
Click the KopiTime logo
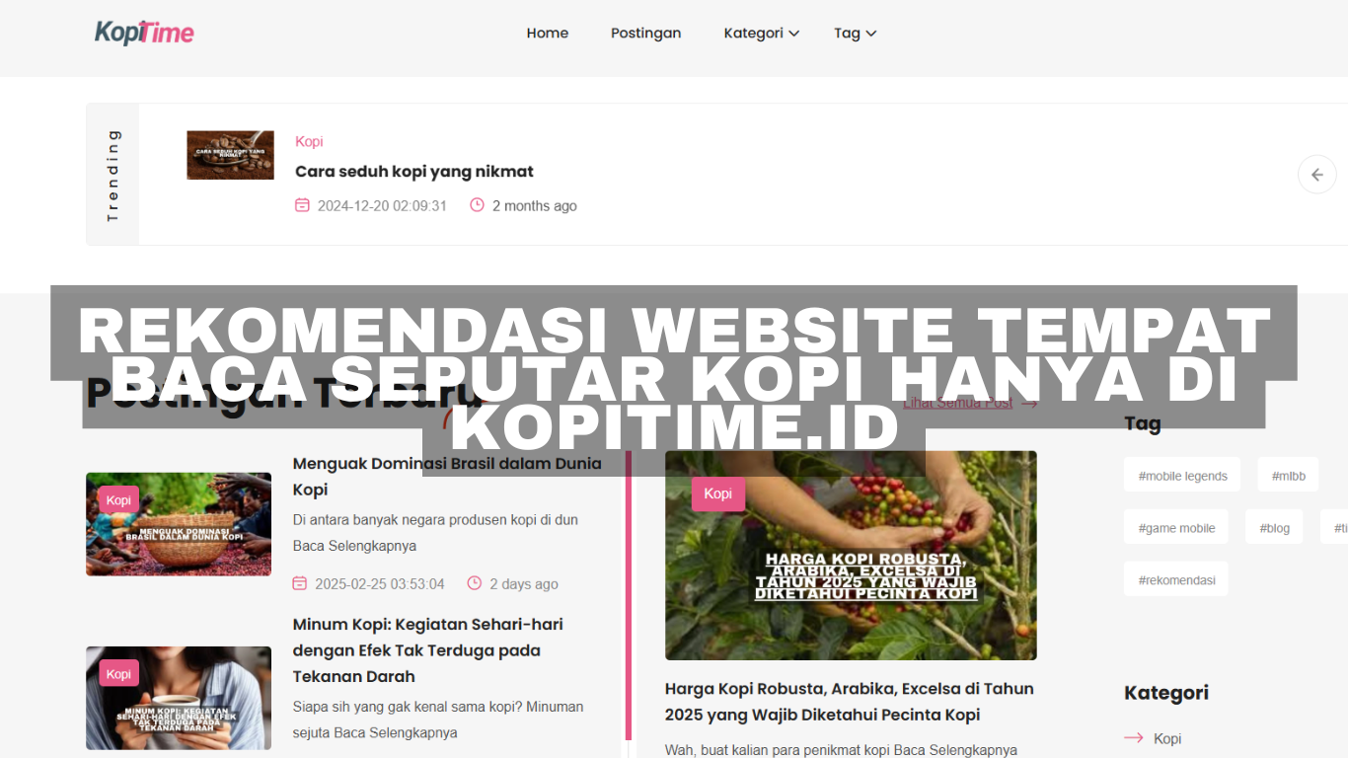144,33
